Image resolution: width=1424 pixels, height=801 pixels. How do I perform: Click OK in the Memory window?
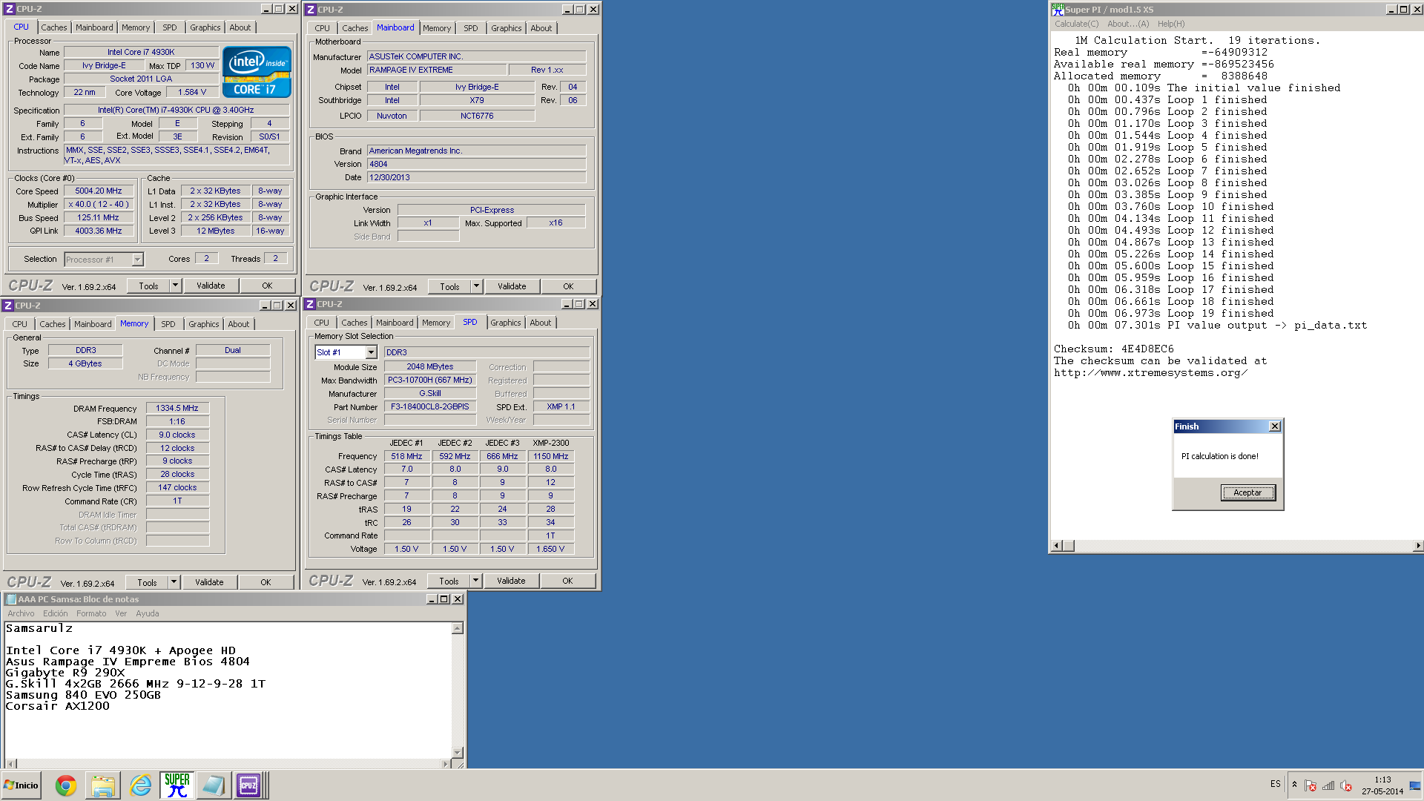tap(266, 582)
